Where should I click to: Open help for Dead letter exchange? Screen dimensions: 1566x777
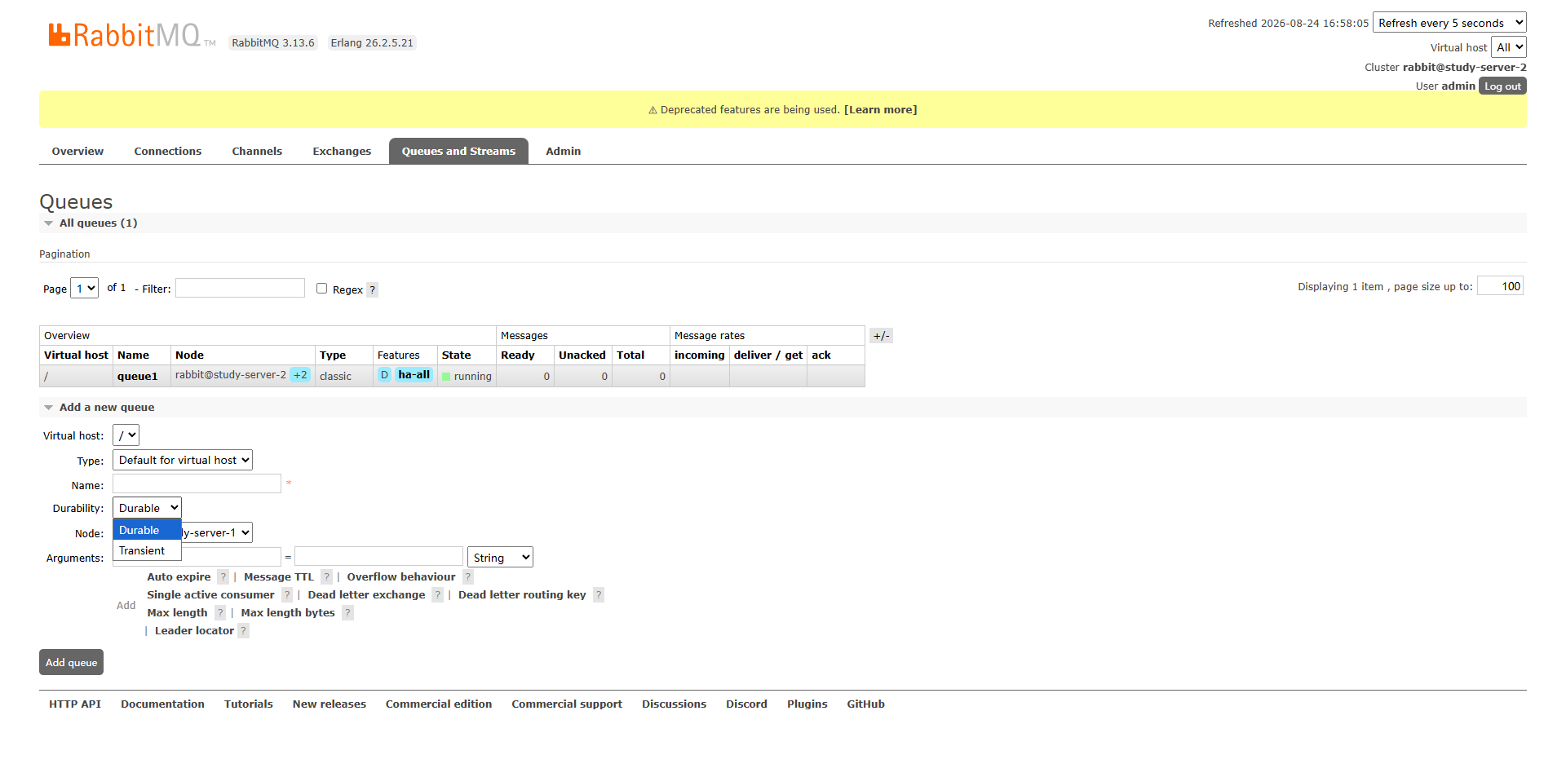coord(438,594)
